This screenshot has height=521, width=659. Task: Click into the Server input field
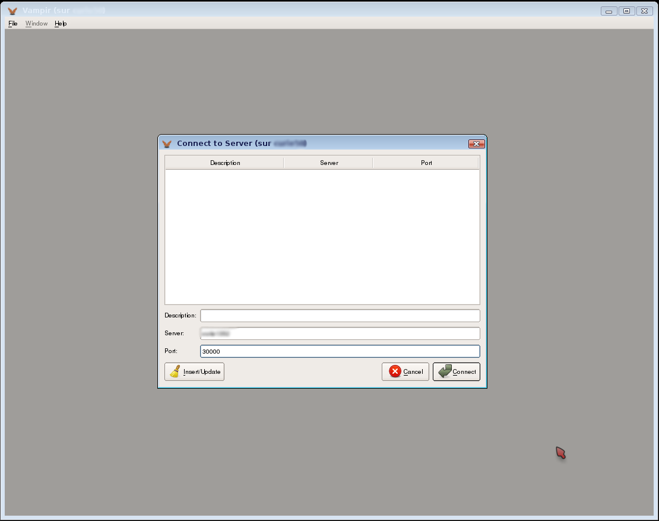click(340, 333)
